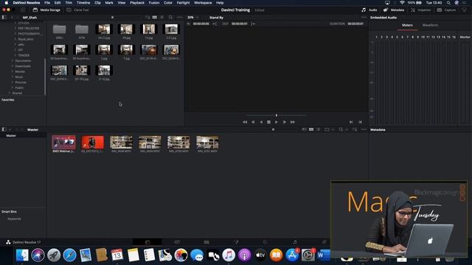Stop playback in viewer
Screen dimensions: 472x265
[268, 122]
